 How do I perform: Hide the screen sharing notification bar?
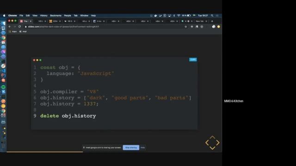pos(143,148)
